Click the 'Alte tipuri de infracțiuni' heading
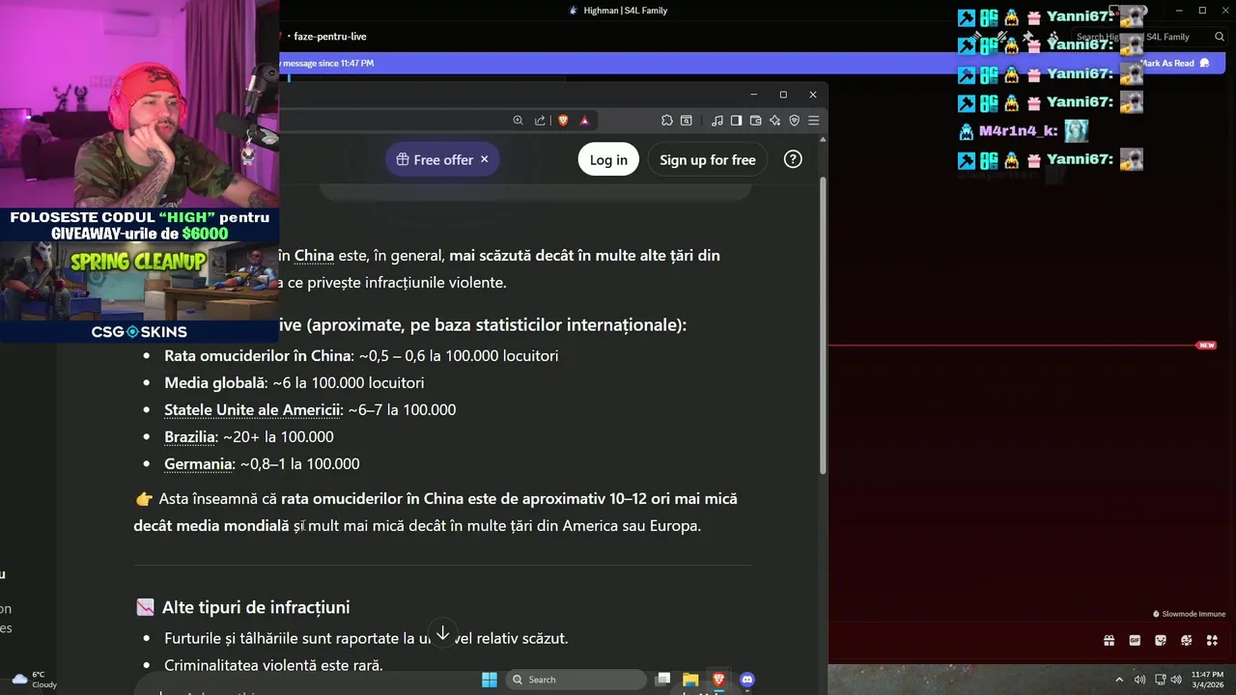This screenshot has height=695, width=1236. coord(256,607)
